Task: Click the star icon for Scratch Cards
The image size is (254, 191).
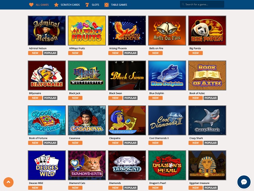Action: point(56,5)
